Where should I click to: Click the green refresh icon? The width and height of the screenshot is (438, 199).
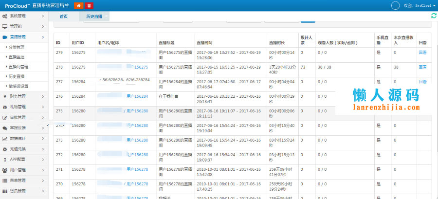click(x=434, y=16)
